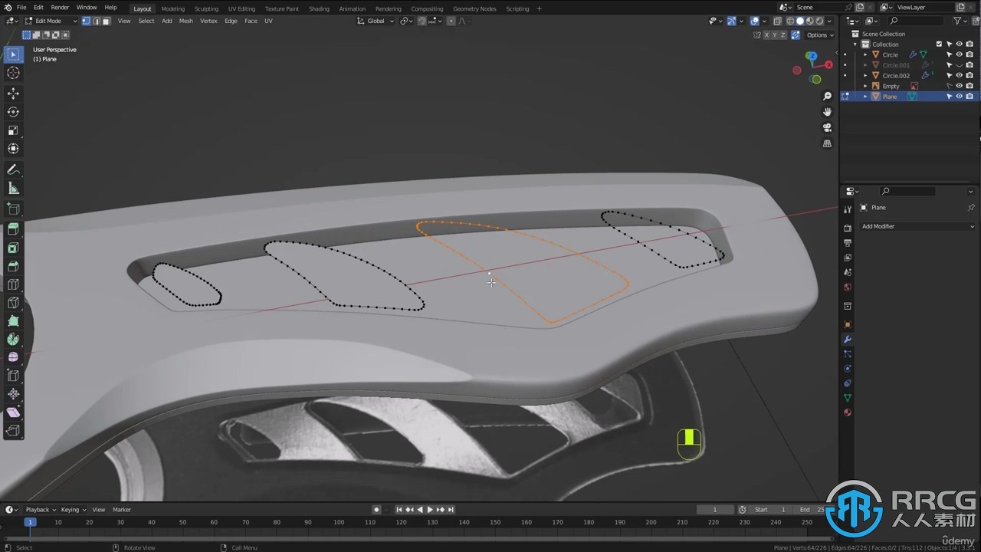Jump to the timeline end frame
The image size is (981, 552).
451,510
